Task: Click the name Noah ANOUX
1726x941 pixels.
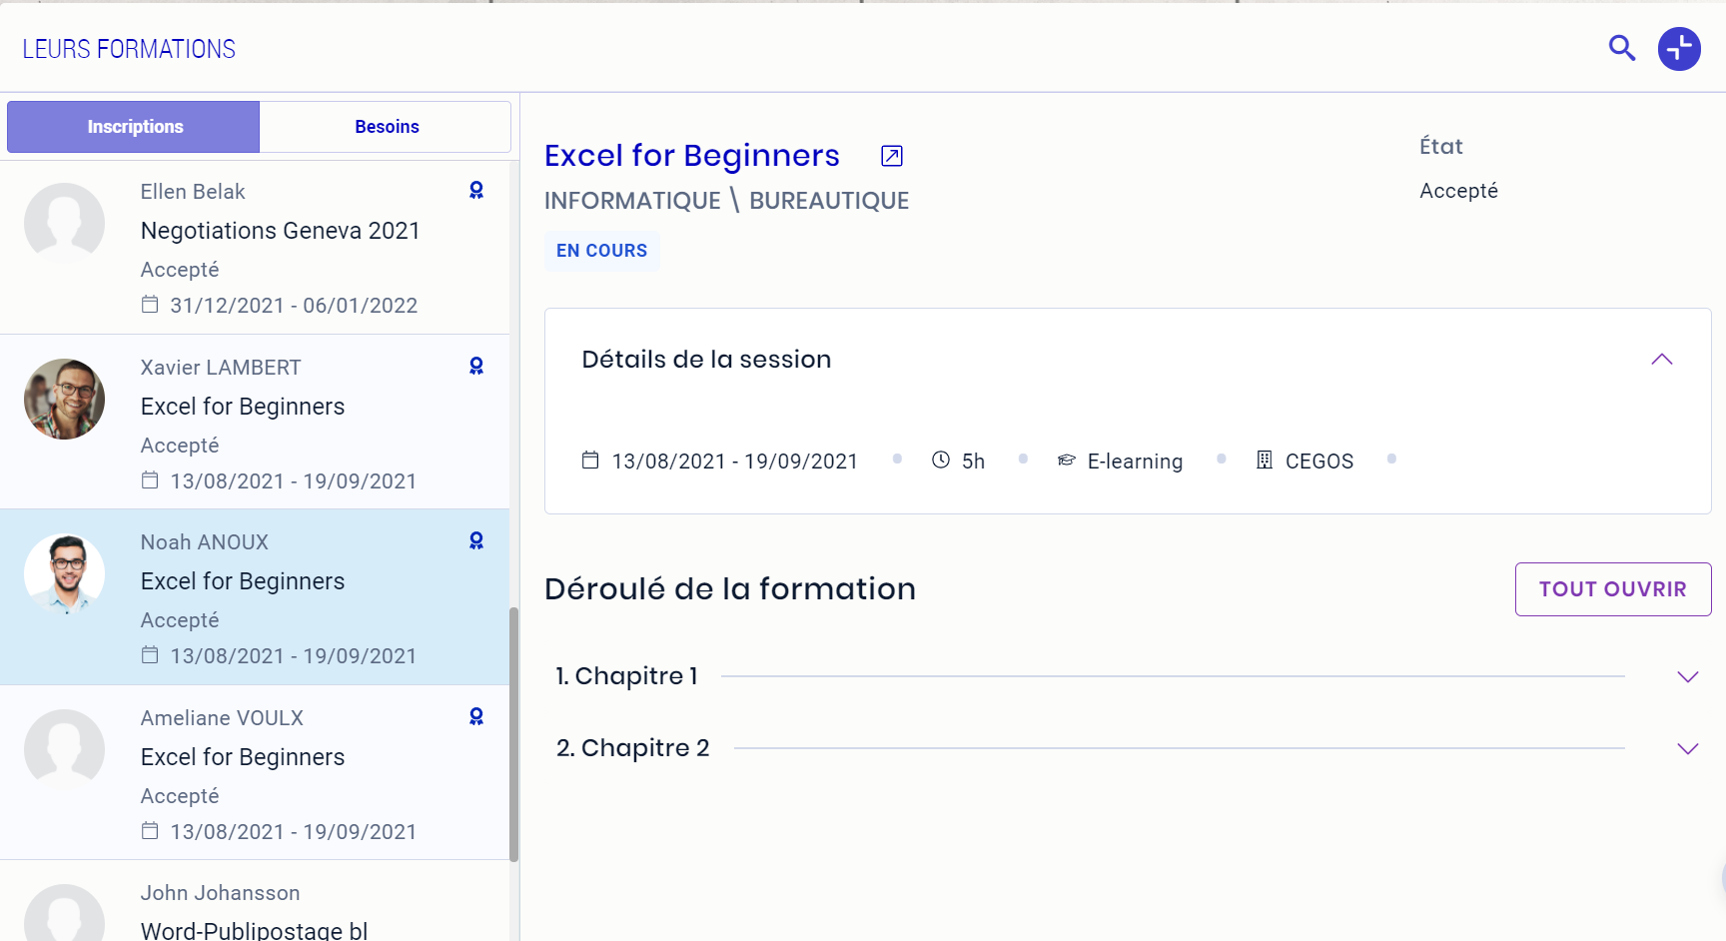Action: (205, 542)
